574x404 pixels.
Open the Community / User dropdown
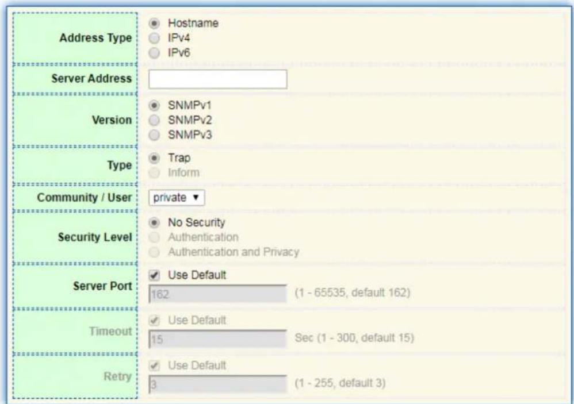tap(177, 198)
